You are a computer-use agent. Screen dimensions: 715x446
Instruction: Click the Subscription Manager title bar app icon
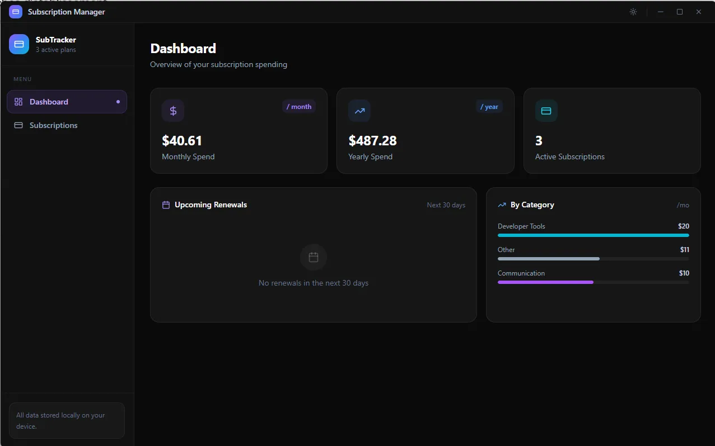[16, 12]
